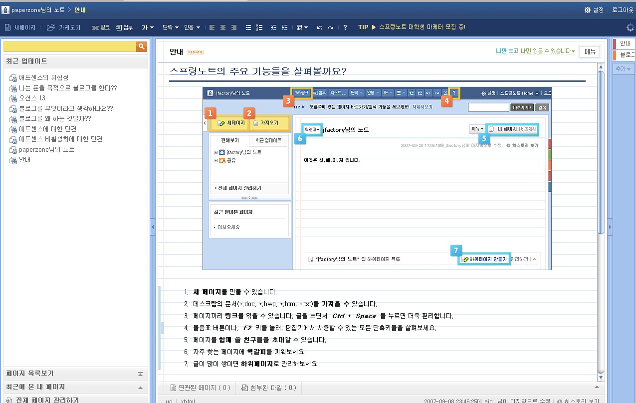Switch to the 안내 bookmark tab

(x=625, y=43)
